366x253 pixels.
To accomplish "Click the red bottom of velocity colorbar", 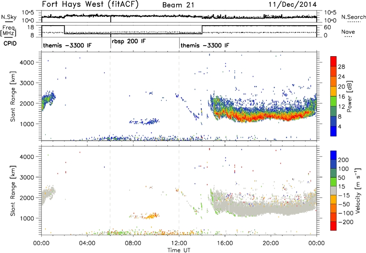I will pyautogui.click(x=334, y=226).
